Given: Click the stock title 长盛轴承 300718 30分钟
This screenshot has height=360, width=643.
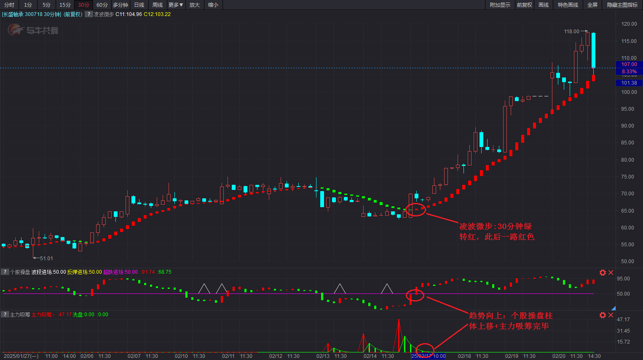Looking at the screenshot, I should coord(32,14).
